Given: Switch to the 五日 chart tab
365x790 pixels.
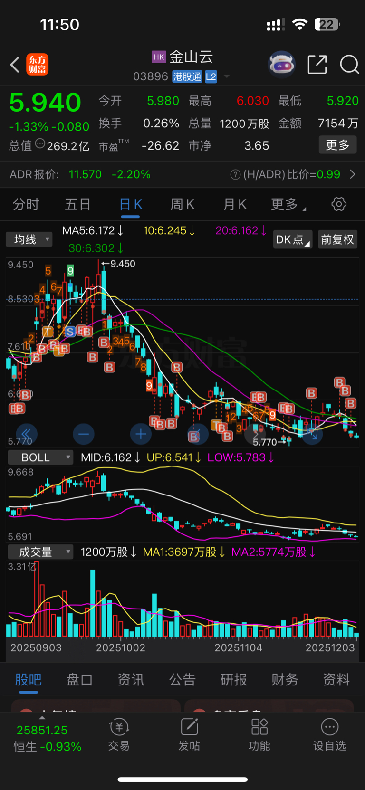Looking at the screenshot, I should point(78,204).
